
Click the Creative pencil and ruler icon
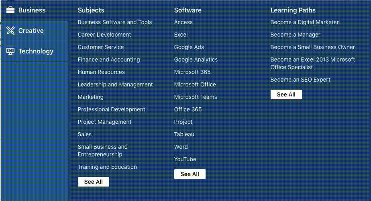[10, 31]
